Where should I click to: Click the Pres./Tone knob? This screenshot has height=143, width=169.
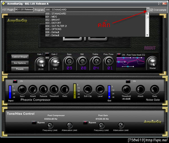[109, 61]
